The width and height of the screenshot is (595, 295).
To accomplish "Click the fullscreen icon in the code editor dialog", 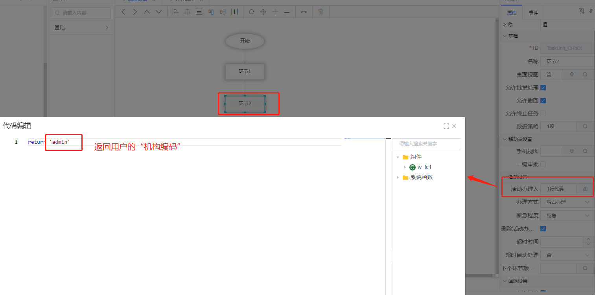I will (x=446, y=126).
